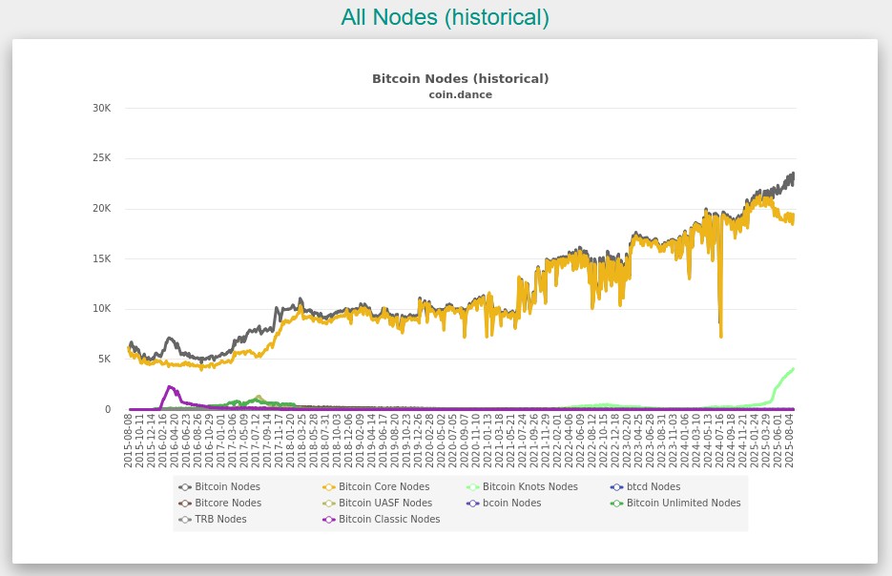This screenshot has width=892, height=576.
Task: Toggle btcd Nodes legend entry
Action: click(x=645, y=486)
